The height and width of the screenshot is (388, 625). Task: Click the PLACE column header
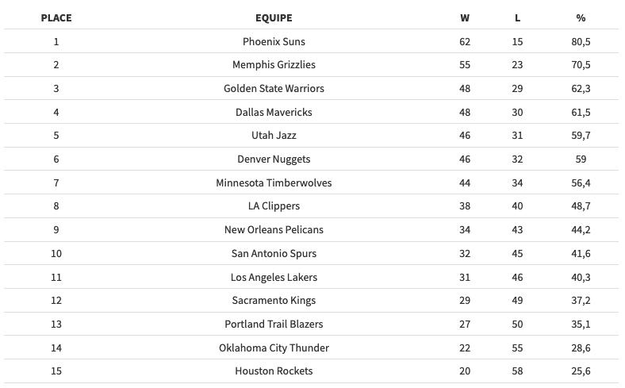click(x=56, y=17)
